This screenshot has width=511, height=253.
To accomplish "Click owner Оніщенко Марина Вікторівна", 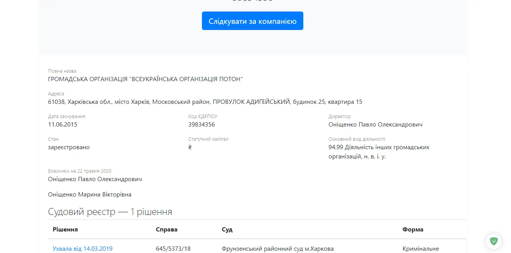I will [x=89, y=195].
